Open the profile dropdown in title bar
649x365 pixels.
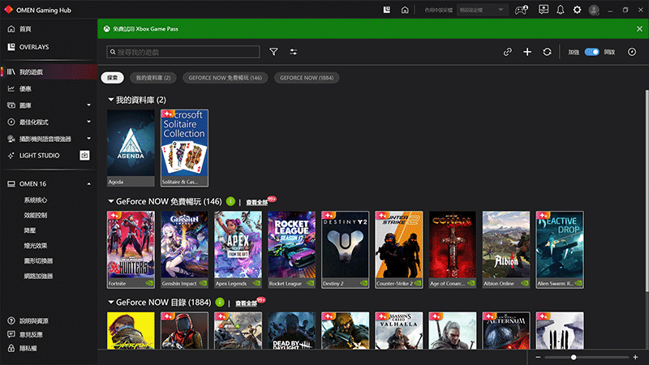(x=482, y=10)
